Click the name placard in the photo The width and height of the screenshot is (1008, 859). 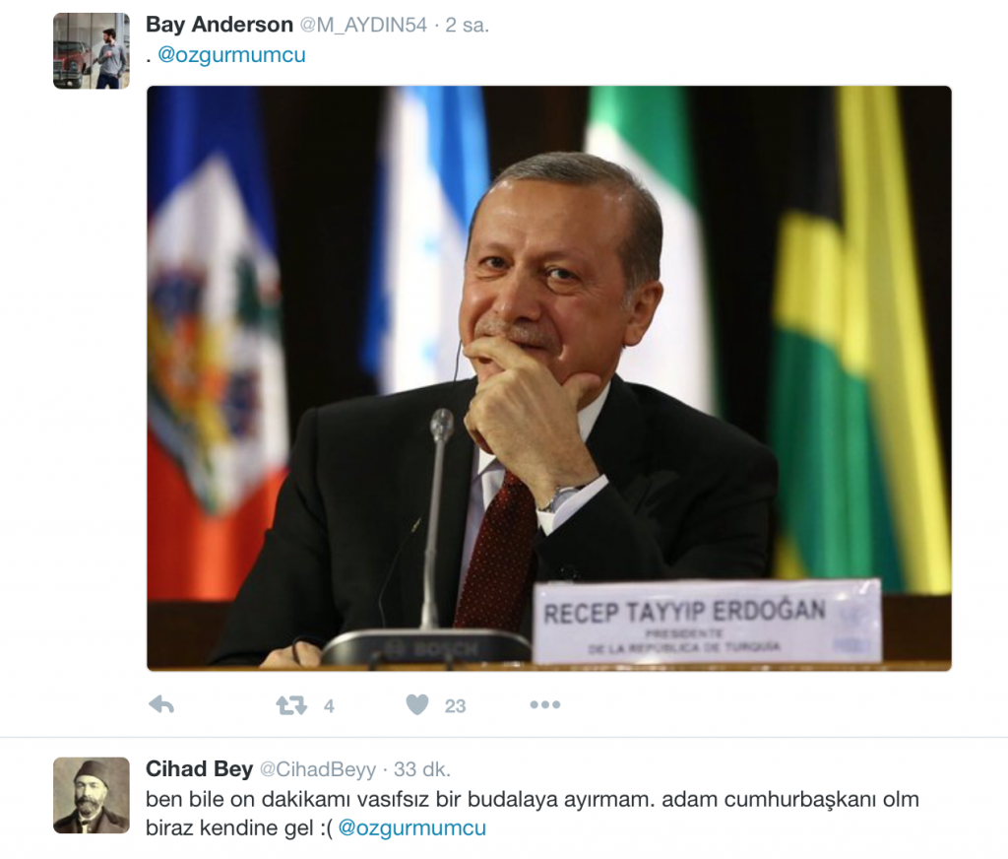pos(707,622)
